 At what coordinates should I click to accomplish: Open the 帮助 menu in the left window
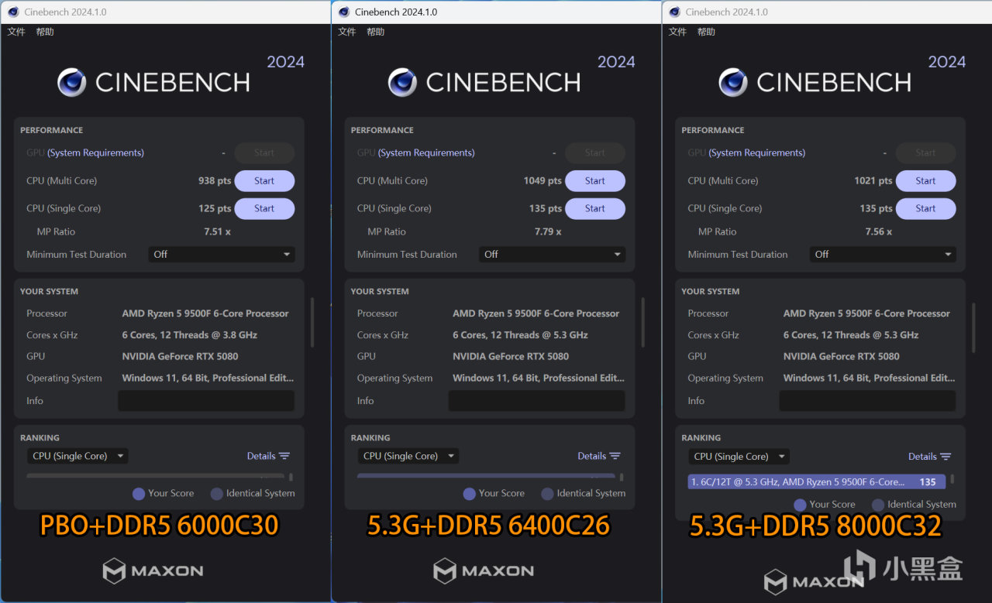click(x=45, y=32)
